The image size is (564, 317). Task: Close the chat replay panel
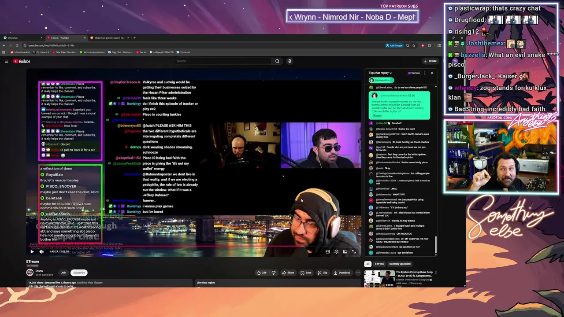click(x=432, y=73)
